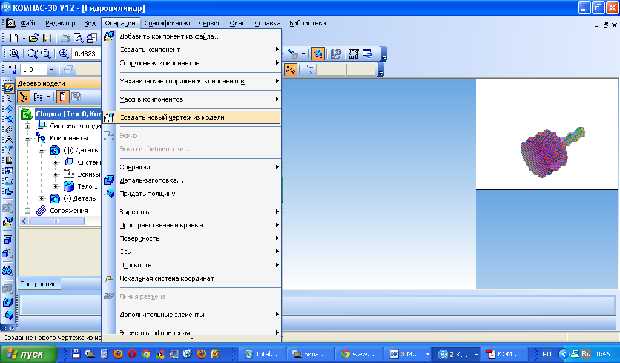The image size is (620, 363).
Task: Open print preview icon
Action: [78, 38]
